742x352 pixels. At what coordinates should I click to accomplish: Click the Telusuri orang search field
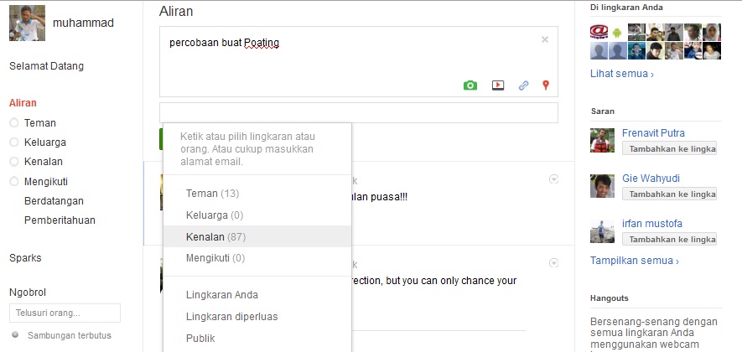pyautogui.click(x=65, y=313)
